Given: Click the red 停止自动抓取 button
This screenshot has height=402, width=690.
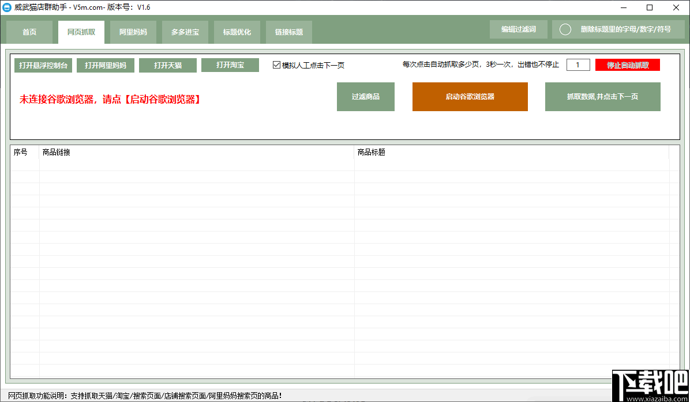Looking at the screenshot, I should (x=628, y=65).
